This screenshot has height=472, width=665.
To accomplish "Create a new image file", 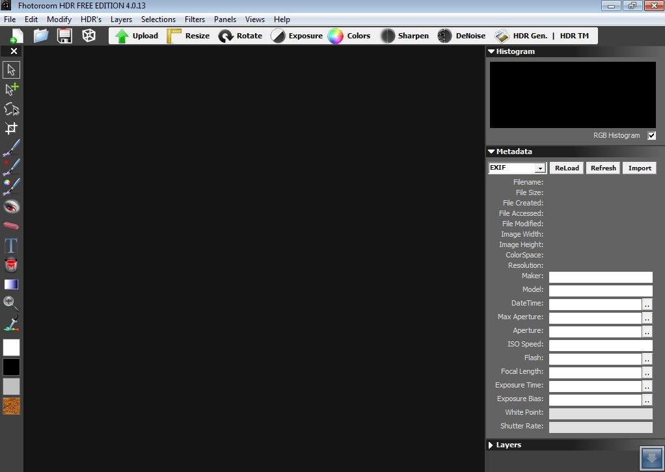I will click(16, 36).
